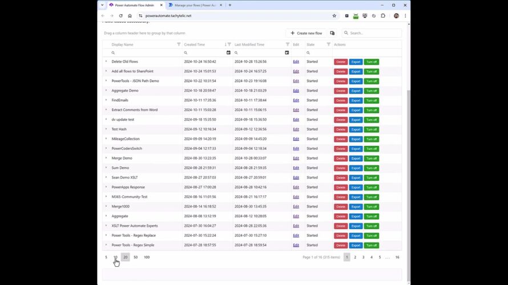The image size is (508, 285).
Task: Open a new browser tab
Action: tap(230, 5)
